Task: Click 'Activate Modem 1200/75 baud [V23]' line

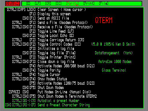Action: click(x=66, y=83)
